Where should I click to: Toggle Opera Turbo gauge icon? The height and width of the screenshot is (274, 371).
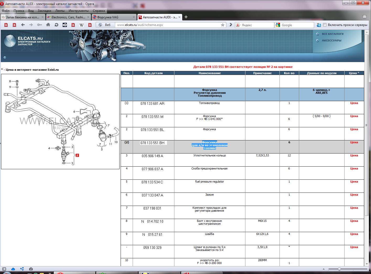click(x=31, y=269)
